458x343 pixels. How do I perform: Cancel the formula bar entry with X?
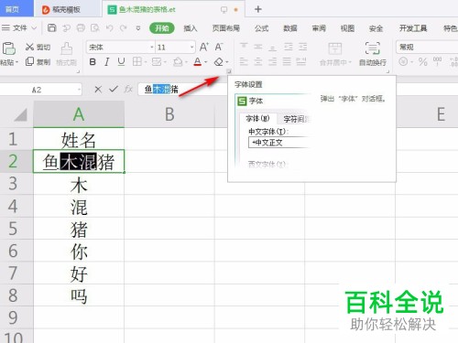(98, 90)
